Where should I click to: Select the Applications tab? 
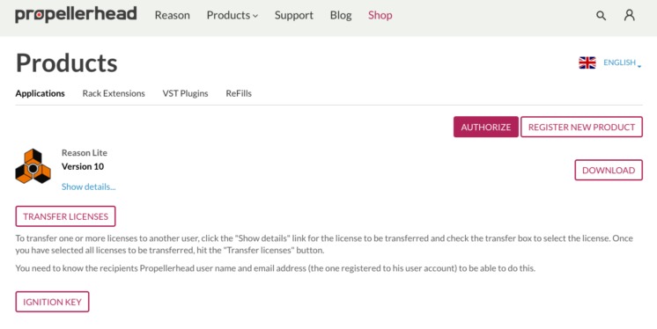[x=41, y=93]
